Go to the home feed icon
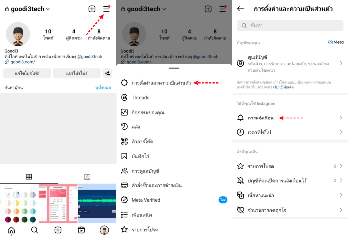Image resolution: width=348 pixels, height=236 pixels. click(11, 230)
